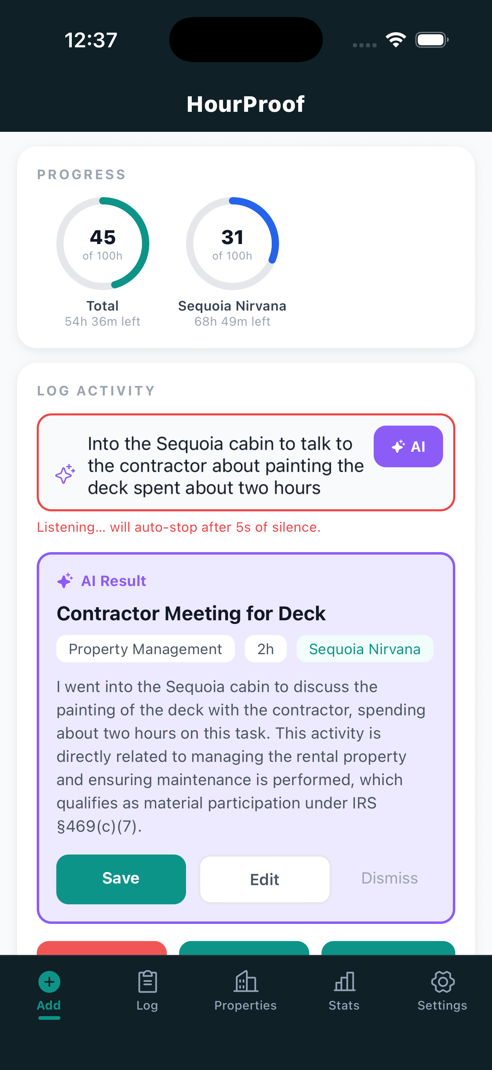The image size is (492, 1070).
Task: Open the Properties building icon
Action: coord(246,982)
